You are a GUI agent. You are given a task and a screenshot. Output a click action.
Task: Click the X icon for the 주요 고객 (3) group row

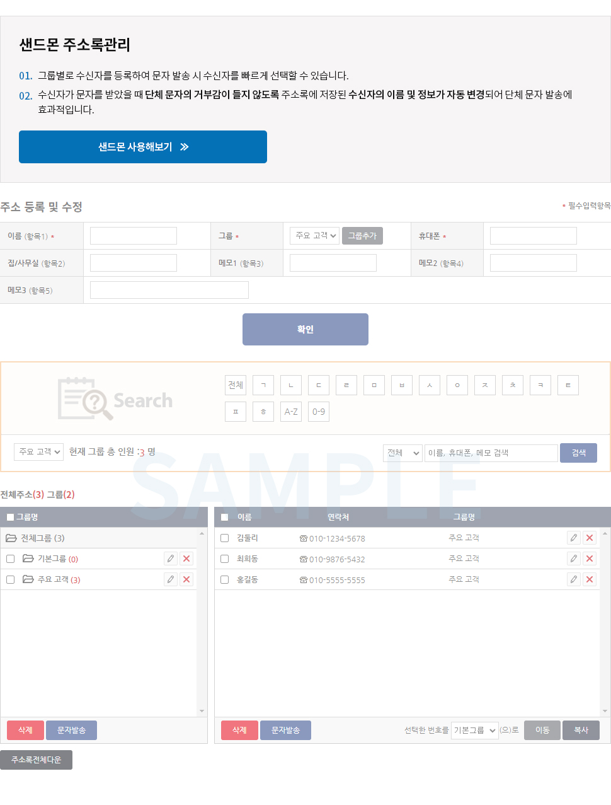pyautogui.click(x=186, y=579)
